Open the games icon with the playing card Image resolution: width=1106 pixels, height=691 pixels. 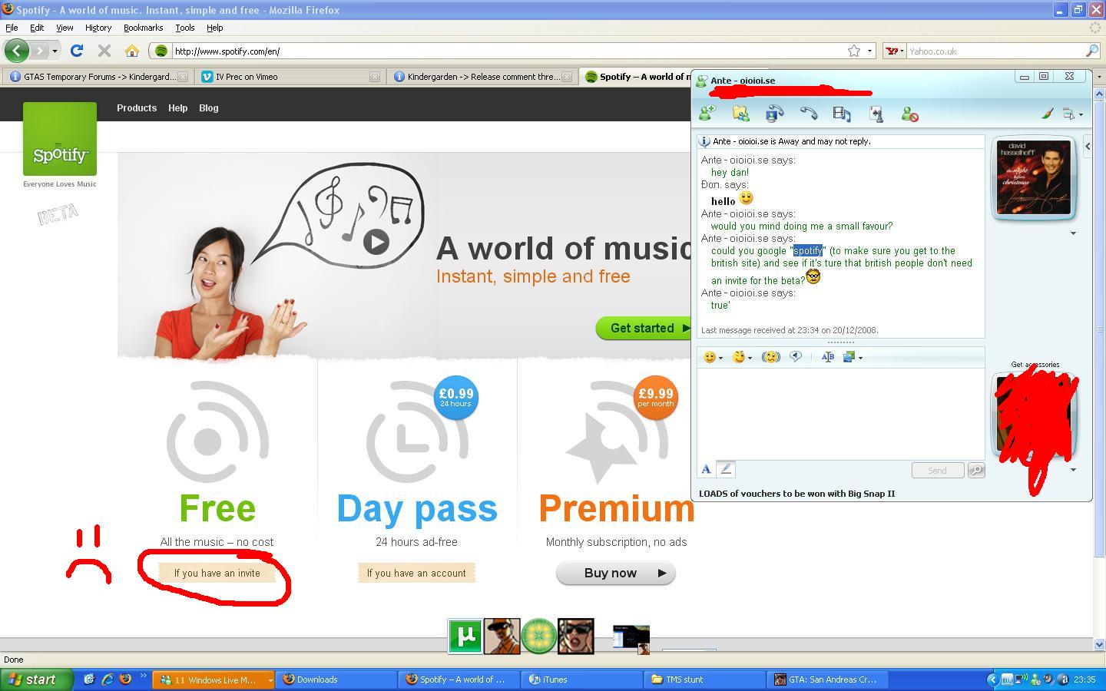coord(876,114)
